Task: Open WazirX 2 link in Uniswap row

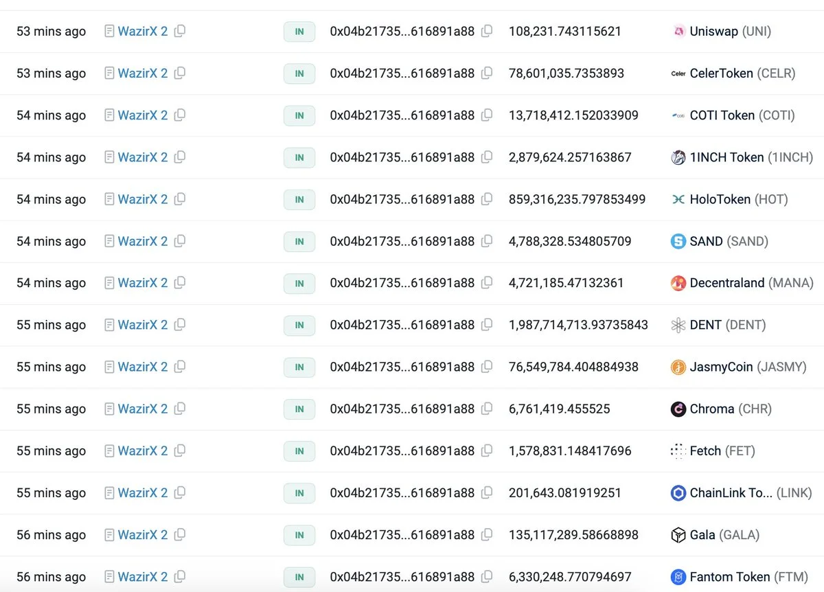Action: 143,31
